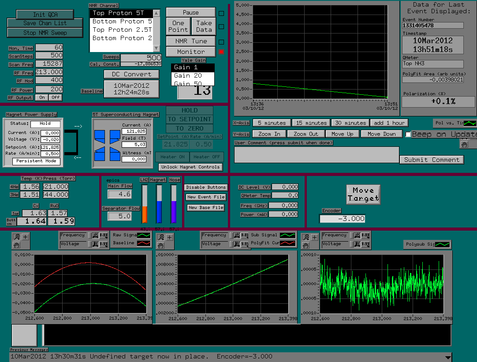This screenshot has width=477, height=362.
Task: Open Voltage axis format menu on raw signal graph
Action: coord(104,244)
